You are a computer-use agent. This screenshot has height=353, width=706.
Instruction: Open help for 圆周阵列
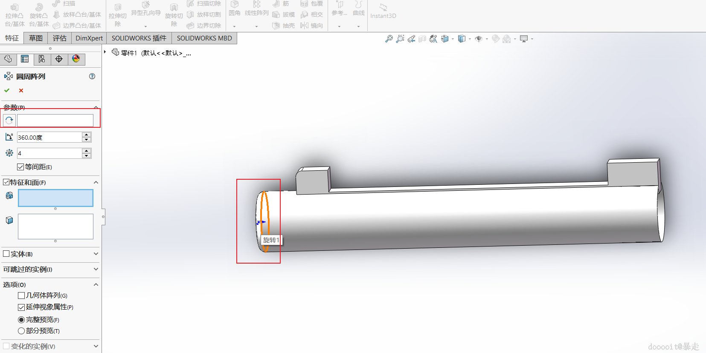[x=92, y=76]
